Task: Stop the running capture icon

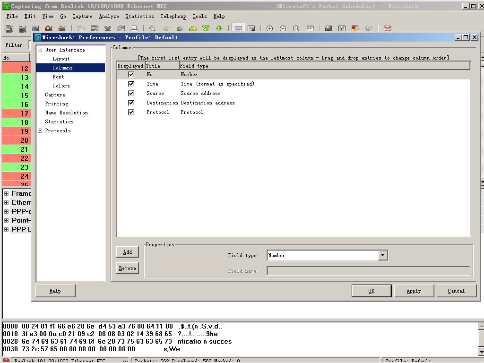Action: 49,29
